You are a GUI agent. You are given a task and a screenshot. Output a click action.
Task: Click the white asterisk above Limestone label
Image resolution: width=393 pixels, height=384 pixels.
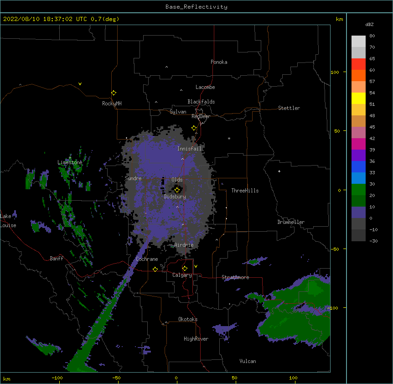(70, 158)
